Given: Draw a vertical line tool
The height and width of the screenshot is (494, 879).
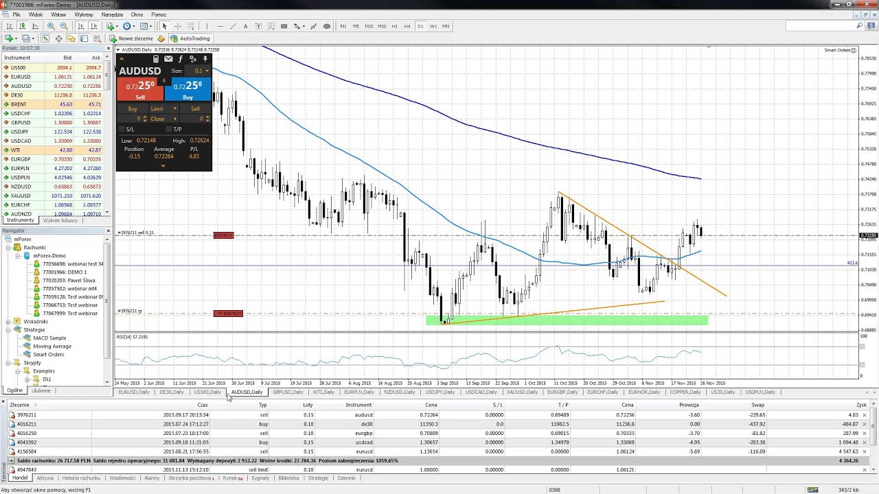Looking at the screenshot, I should [207, 26].
